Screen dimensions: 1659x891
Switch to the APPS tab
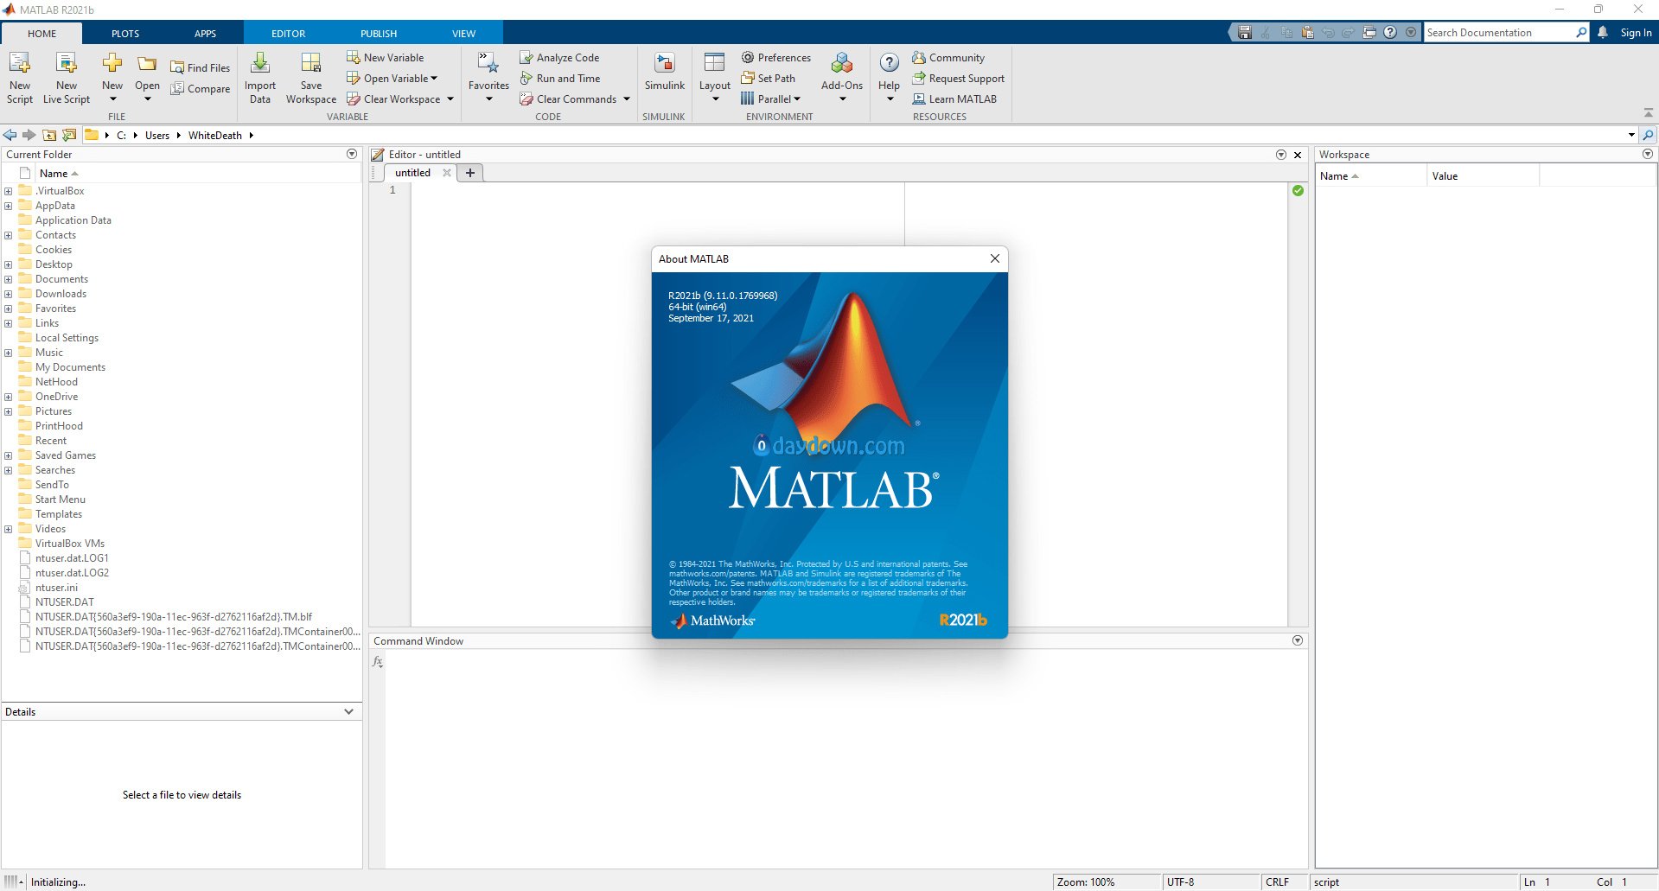tap(205, 34)
